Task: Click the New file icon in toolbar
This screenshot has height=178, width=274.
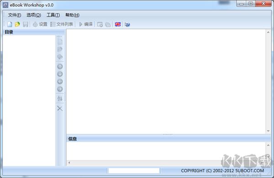Action: [10, 24]
